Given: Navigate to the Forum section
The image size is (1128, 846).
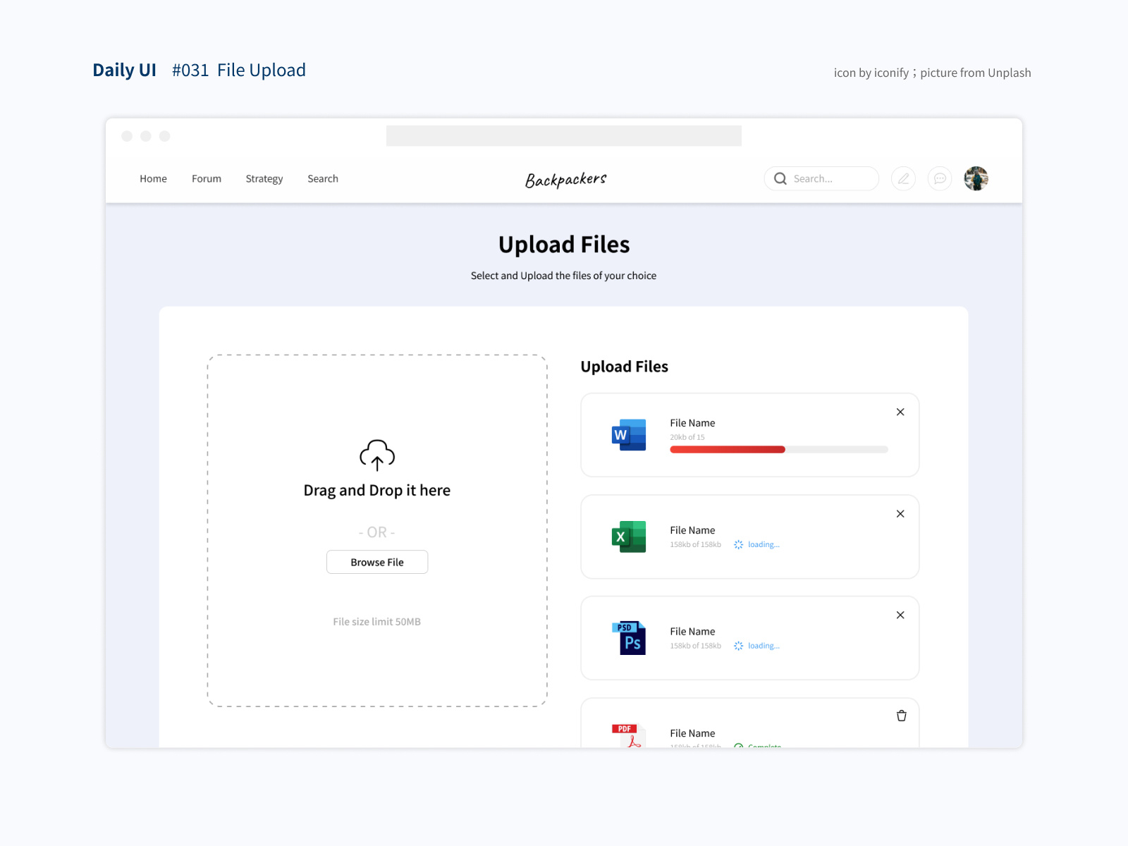Looking at the screenshot, I should coord(206,178).
